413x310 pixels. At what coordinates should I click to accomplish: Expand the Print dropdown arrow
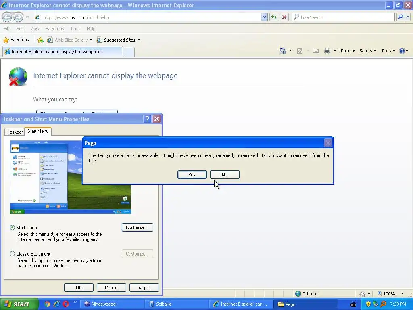click(335, 51)
